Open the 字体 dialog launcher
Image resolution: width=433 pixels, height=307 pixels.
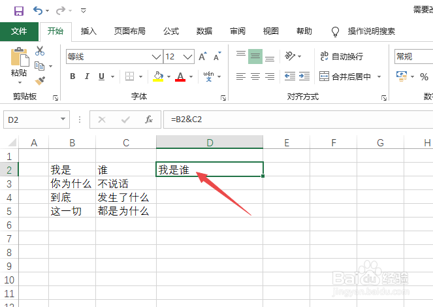pos(223,98)
